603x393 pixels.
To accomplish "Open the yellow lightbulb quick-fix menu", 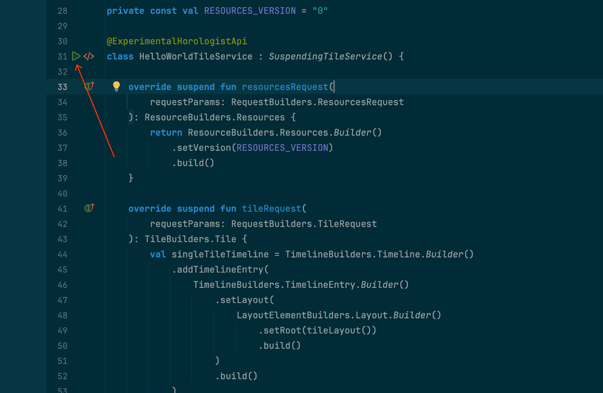I will point(116,86).
